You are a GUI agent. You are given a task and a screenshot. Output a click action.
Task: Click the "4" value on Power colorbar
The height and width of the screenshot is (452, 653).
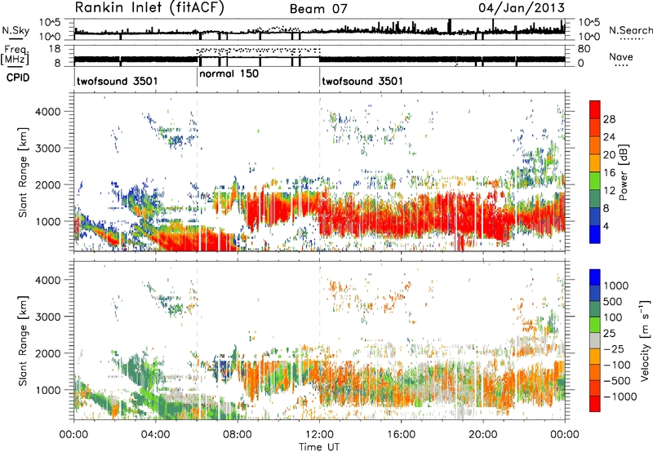(x=606, y=226)
